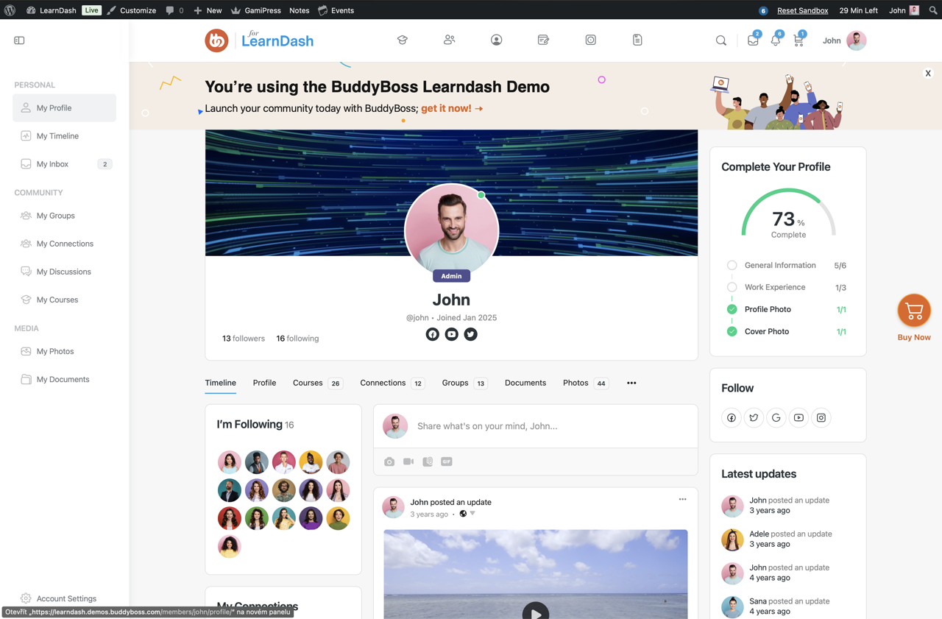The width and height of the screenshot is (942, 619).
Task: Switch to the Courses tab
Action: coord(308,383)
